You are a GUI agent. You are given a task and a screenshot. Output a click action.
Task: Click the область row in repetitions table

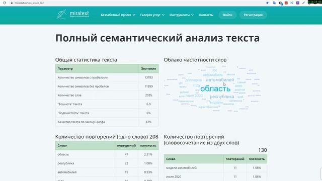[x=107, y=154]
